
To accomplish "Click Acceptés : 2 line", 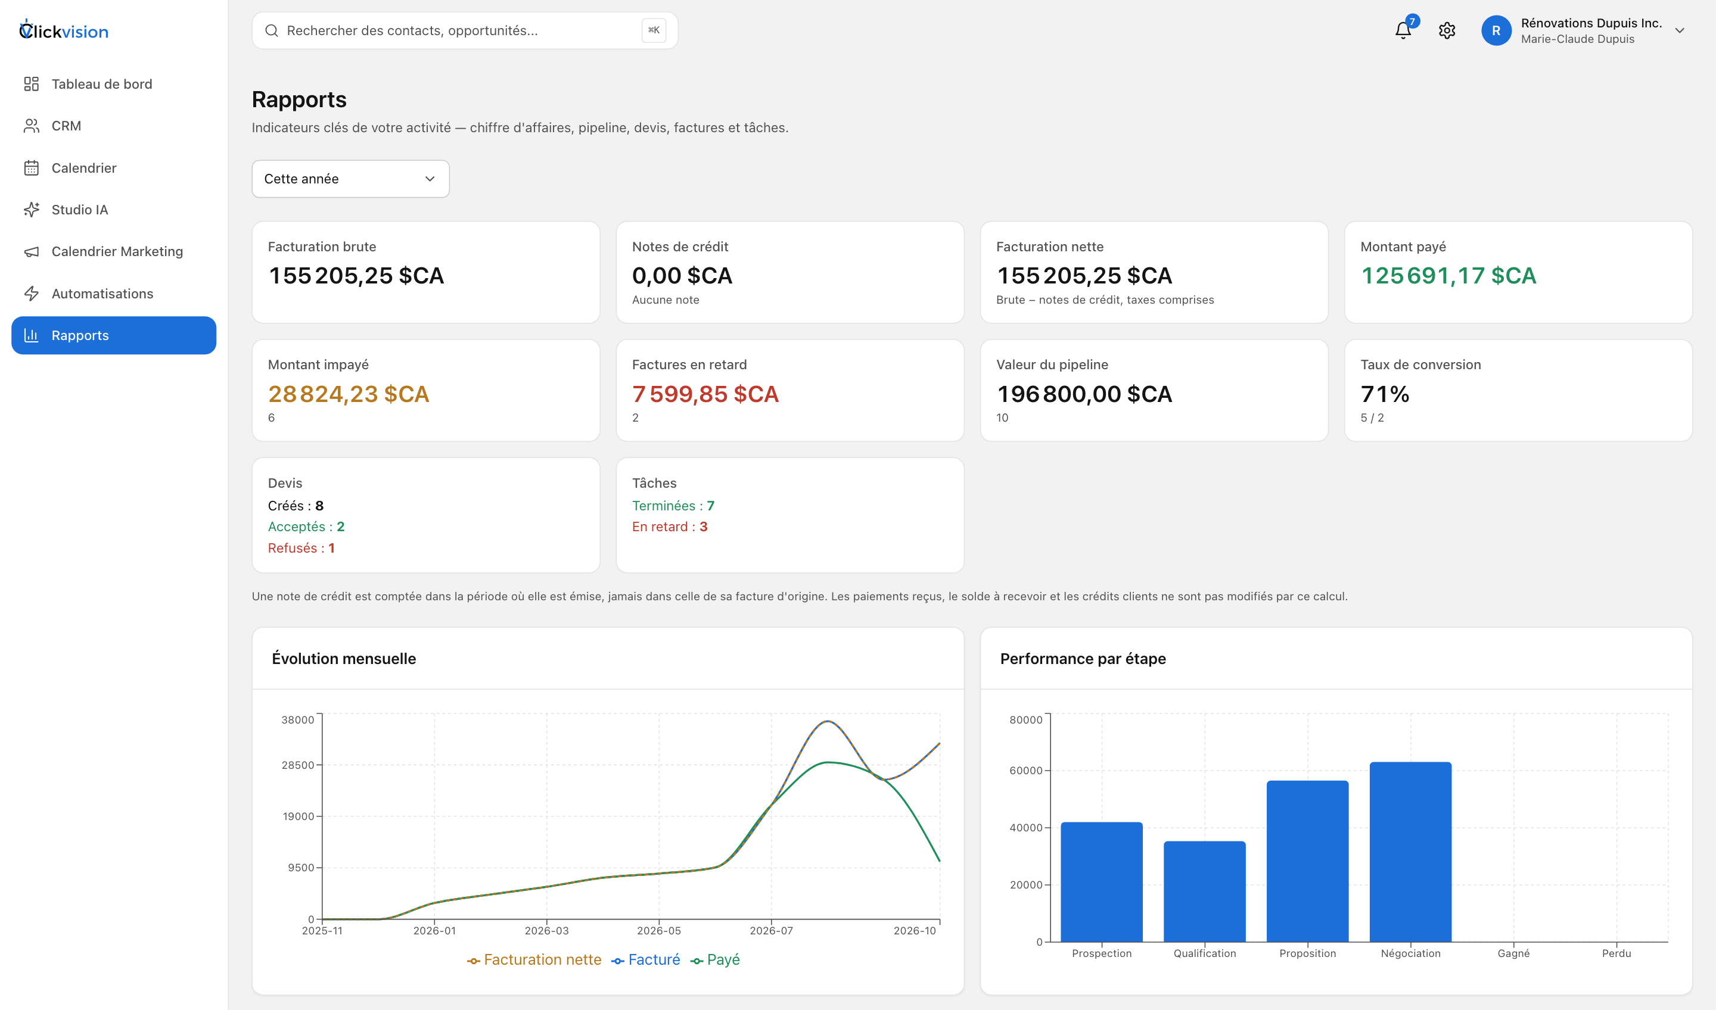I will pyautogui.click(x=306, y=527).
